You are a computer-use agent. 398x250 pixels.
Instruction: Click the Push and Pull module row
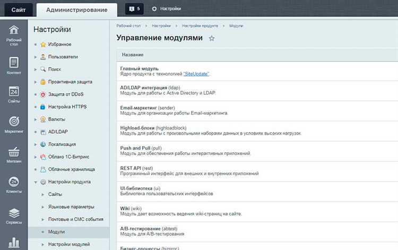tap(257, 151)
